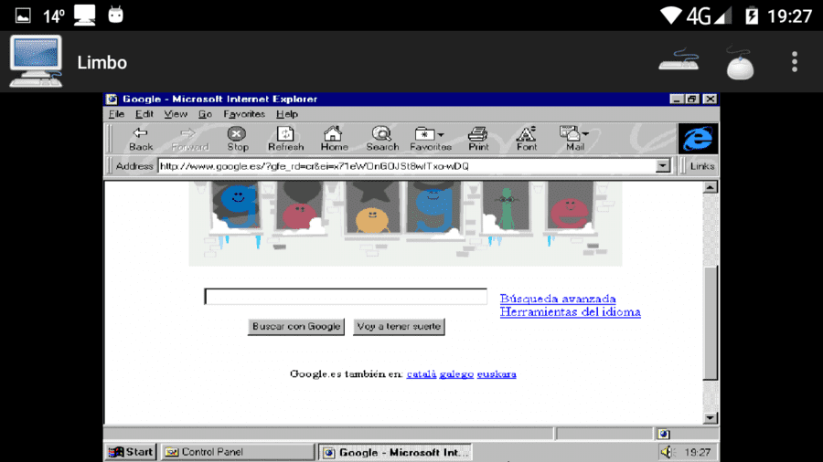Close the Internet Explorer window

click(711, 99)
